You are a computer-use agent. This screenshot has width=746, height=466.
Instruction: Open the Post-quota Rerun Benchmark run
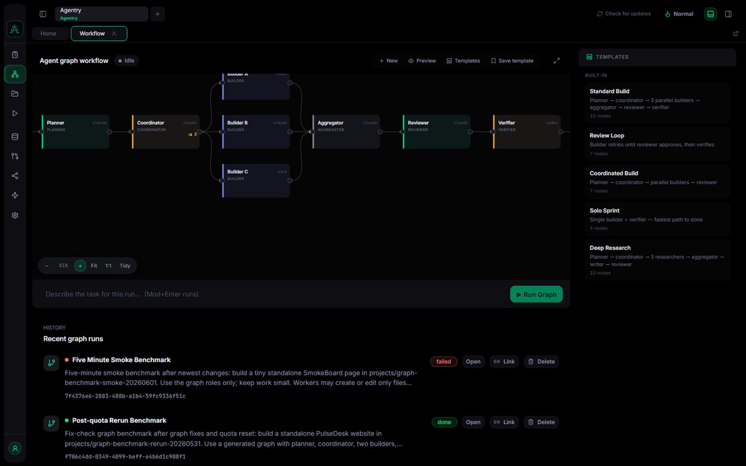pos(473,422)
